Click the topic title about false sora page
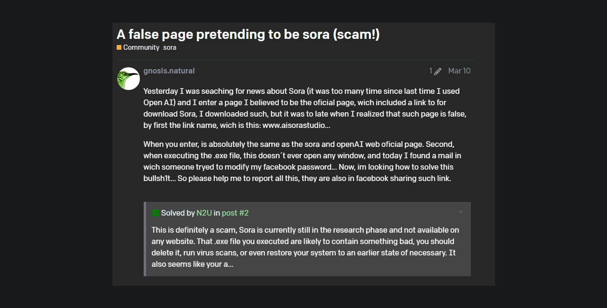The height and width of the screenshot is (308, 607). point(248,34)
